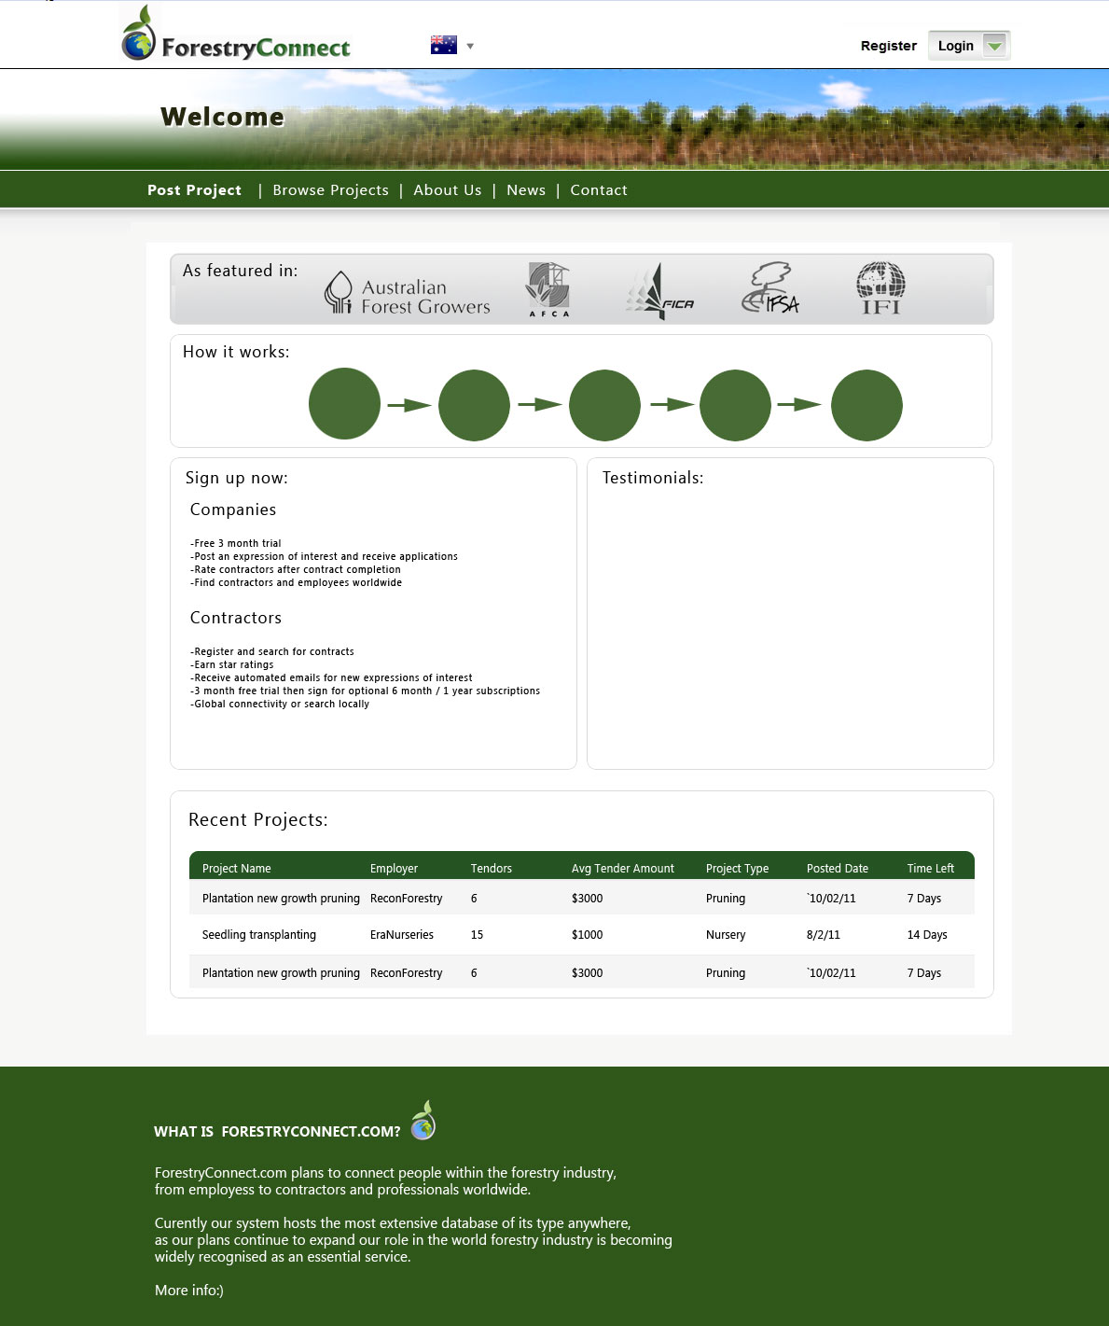Go to Browse Projects in navigation
Image resolution: width=1109 pixels, height=1326 pixels.
coord(330,190)
